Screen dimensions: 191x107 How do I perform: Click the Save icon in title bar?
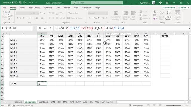pos(20,3)
